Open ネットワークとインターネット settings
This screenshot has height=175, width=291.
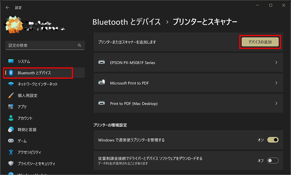pos(45,84)
